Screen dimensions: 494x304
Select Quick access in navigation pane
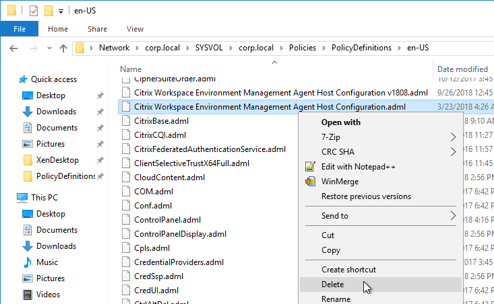tap(53, 79)
